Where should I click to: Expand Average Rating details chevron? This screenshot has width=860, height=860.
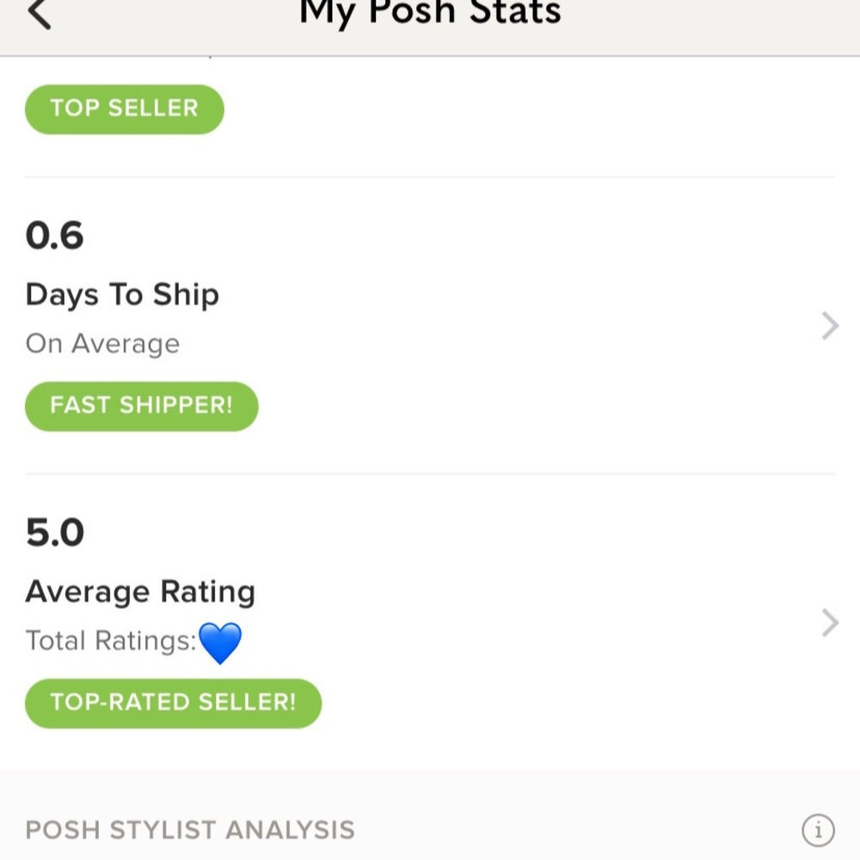point(830,623)
